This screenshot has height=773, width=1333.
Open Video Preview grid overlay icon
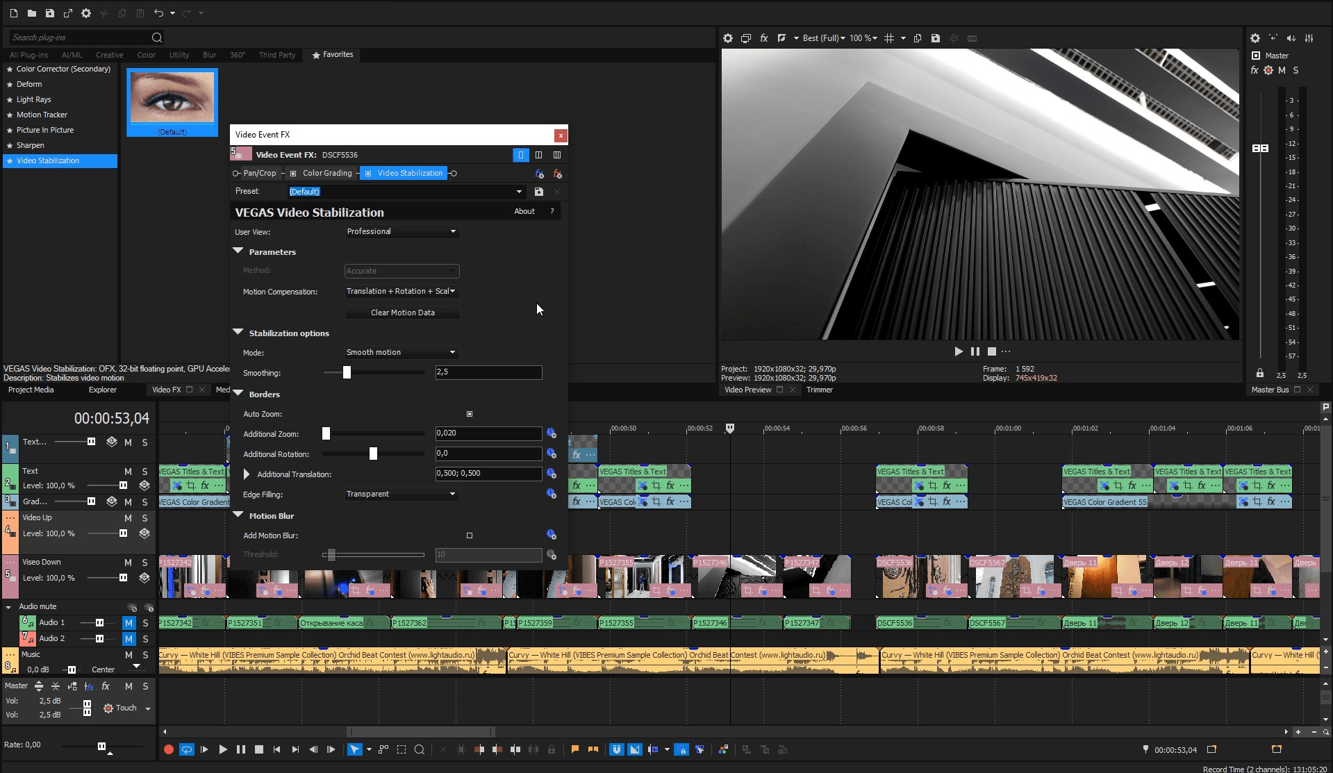click(x=889, y=38)
